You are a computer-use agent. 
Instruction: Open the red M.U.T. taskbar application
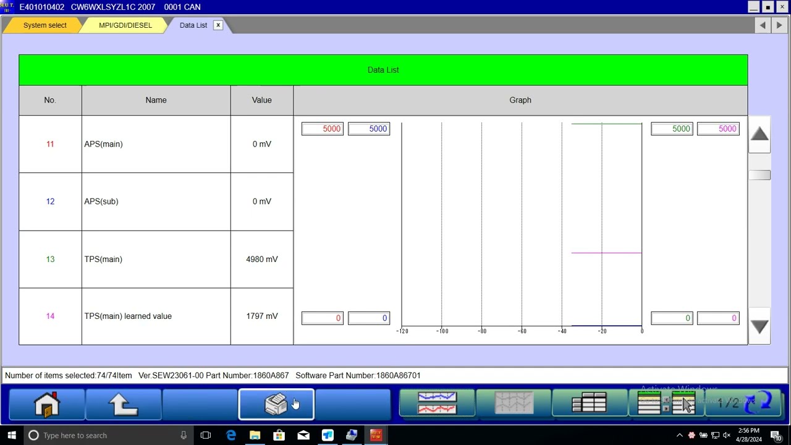point(376,435)
